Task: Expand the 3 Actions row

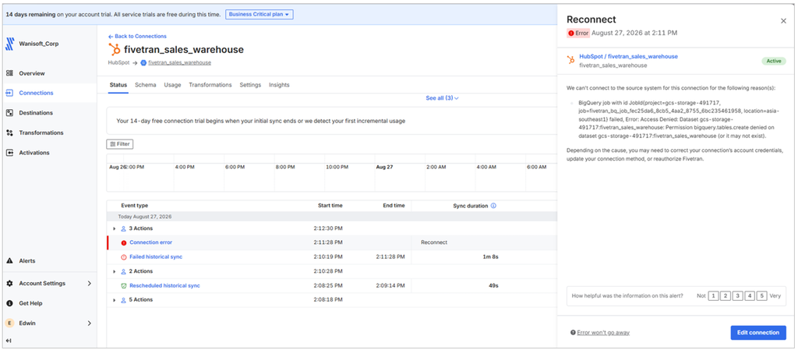Action: click(x=115, y=228)
